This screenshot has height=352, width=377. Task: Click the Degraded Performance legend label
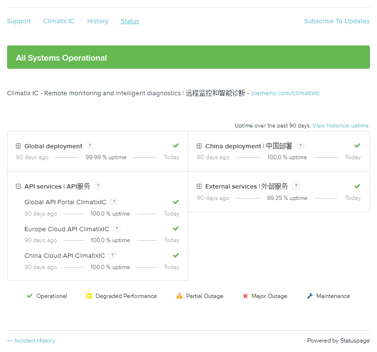point(126,296)
